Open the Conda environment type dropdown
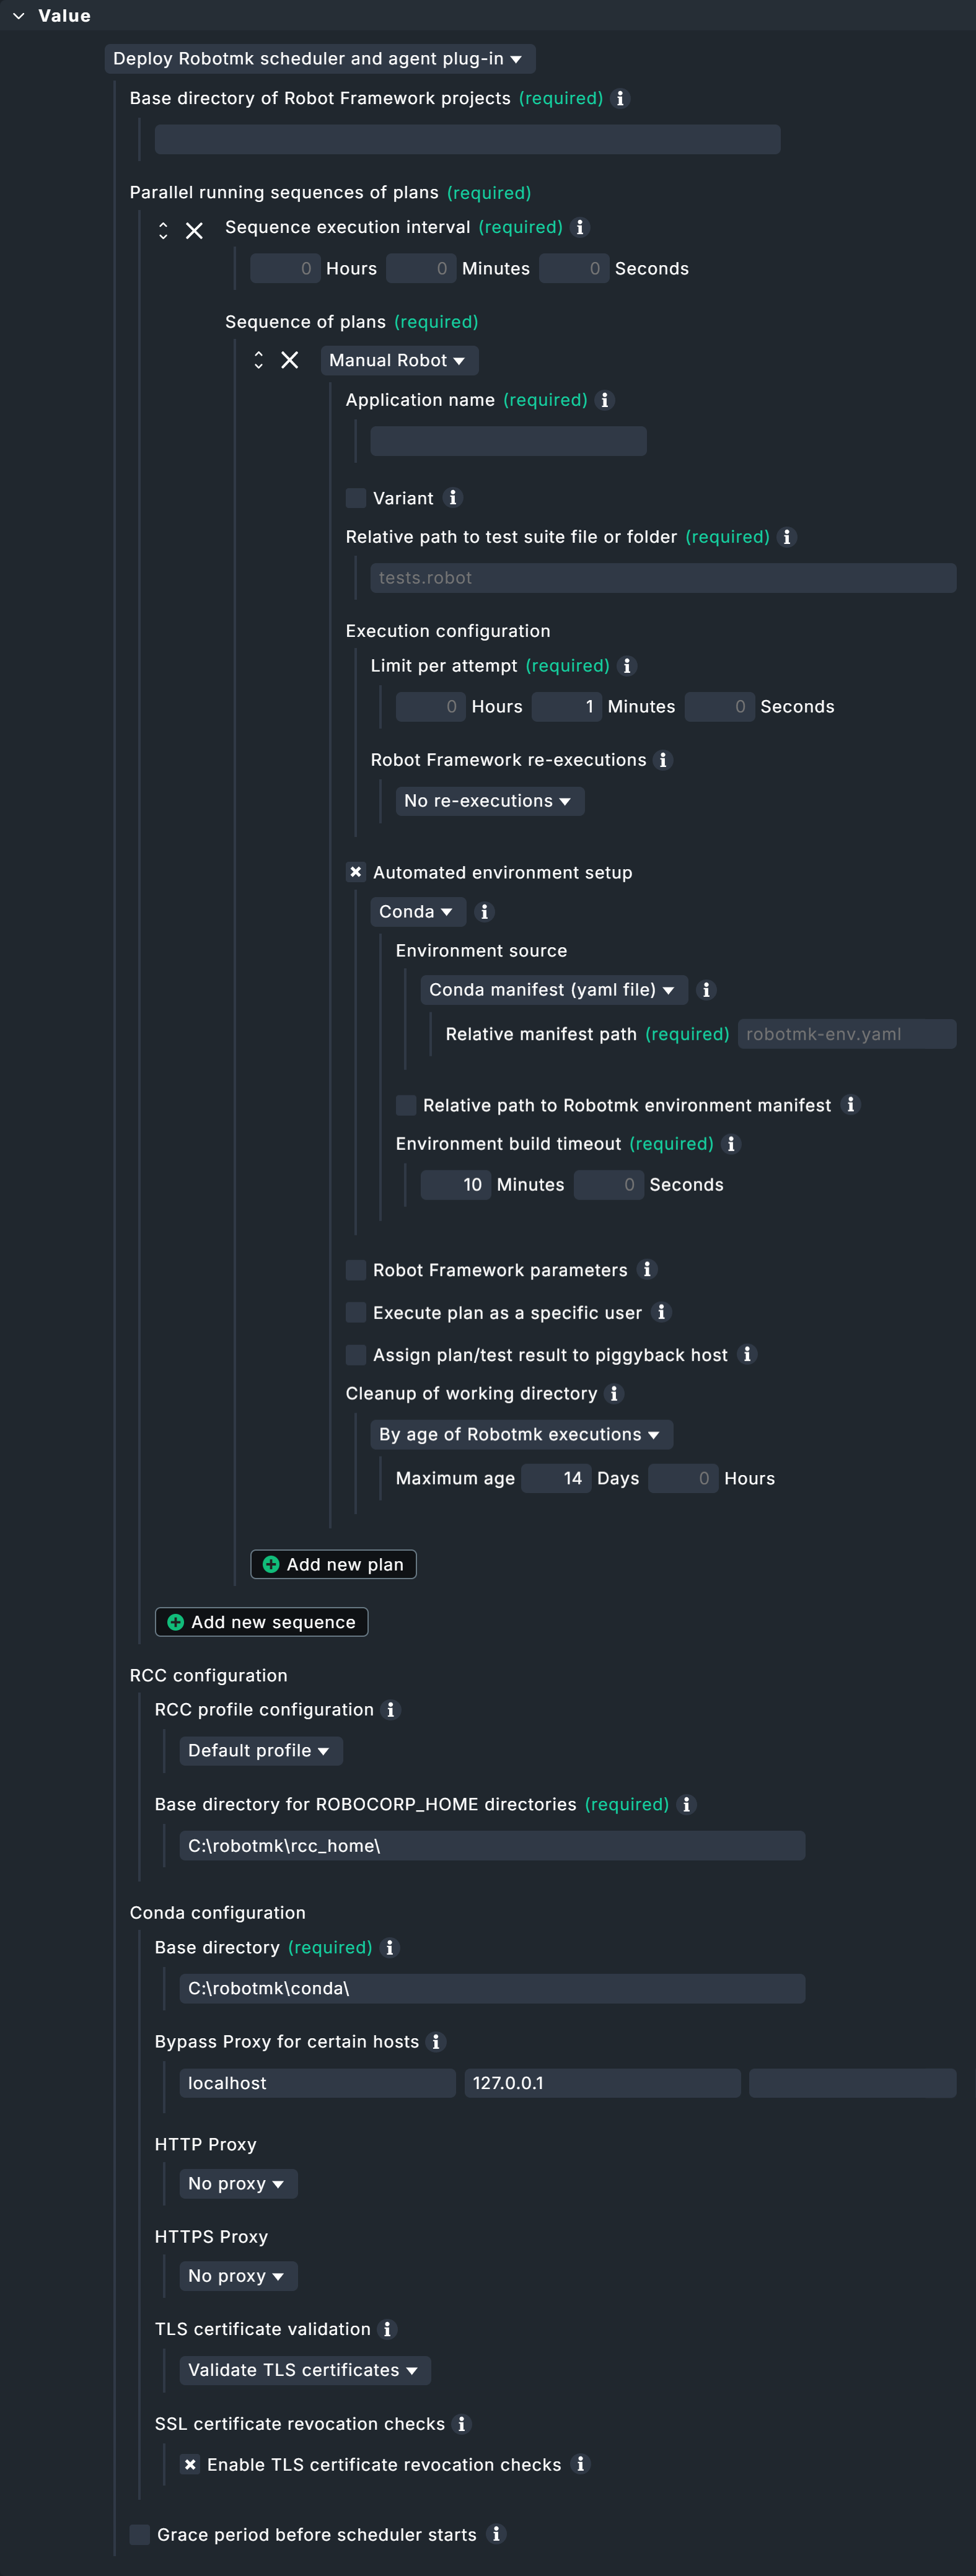 coord(418,911)
